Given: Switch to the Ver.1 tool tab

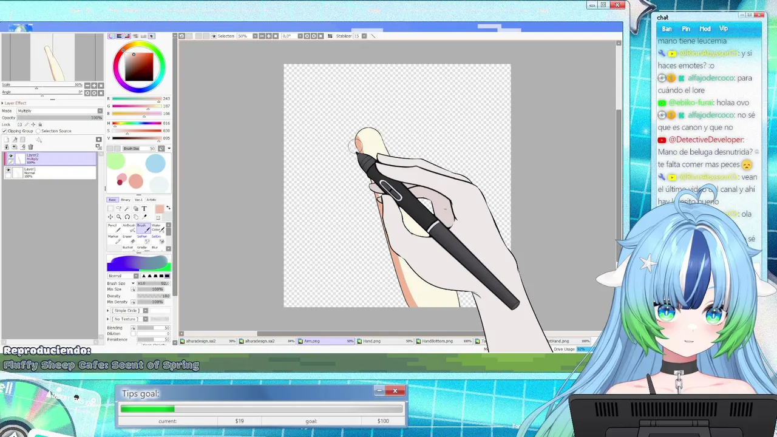Looking at the screenshot, I should (138, 200).
